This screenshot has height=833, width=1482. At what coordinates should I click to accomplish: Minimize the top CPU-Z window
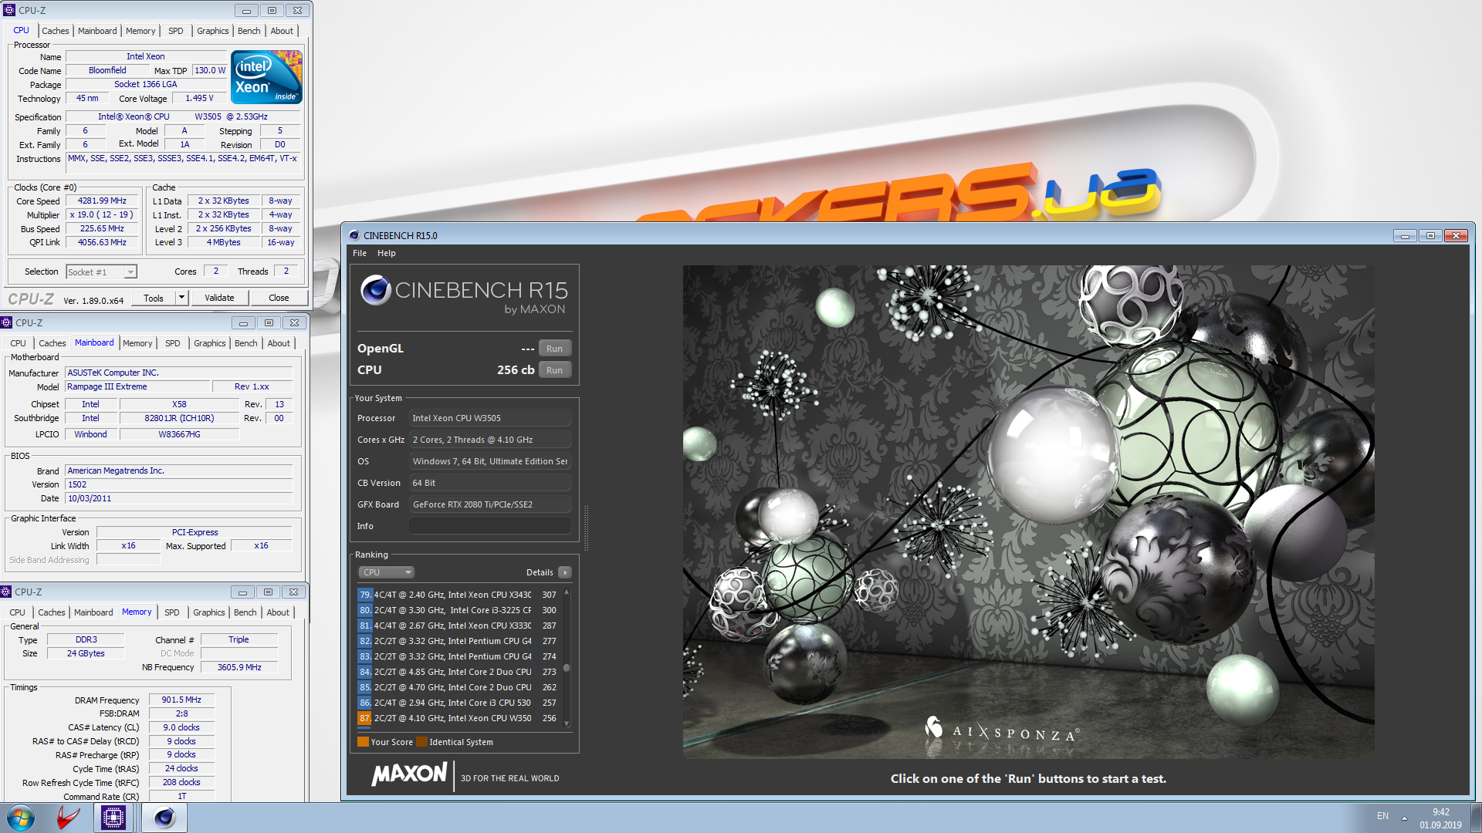(x=246, y=11)
